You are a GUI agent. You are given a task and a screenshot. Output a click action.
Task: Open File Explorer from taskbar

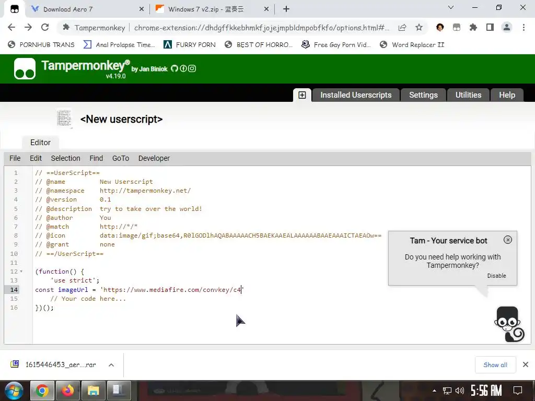click(x=93, y=391)
